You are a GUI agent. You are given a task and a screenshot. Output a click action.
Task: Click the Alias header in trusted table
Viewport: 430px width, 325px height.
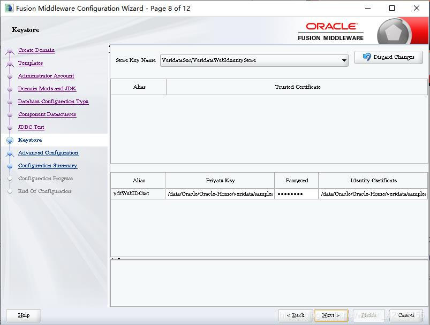[x=139, y=87]
